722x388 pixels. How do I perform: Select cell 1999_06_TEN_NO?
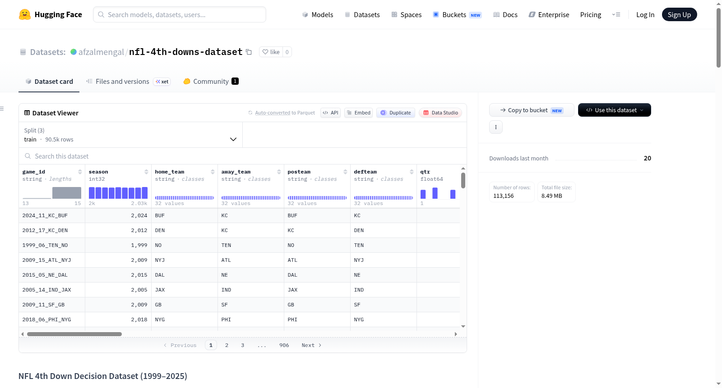(x=52, y=245)
